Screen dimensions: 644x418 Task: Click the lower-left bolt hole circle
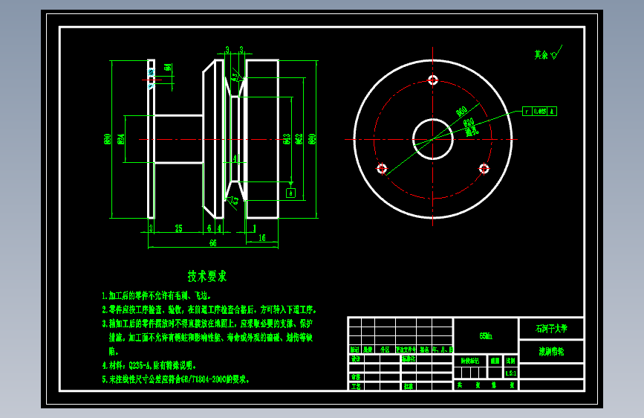pos(382,168)
